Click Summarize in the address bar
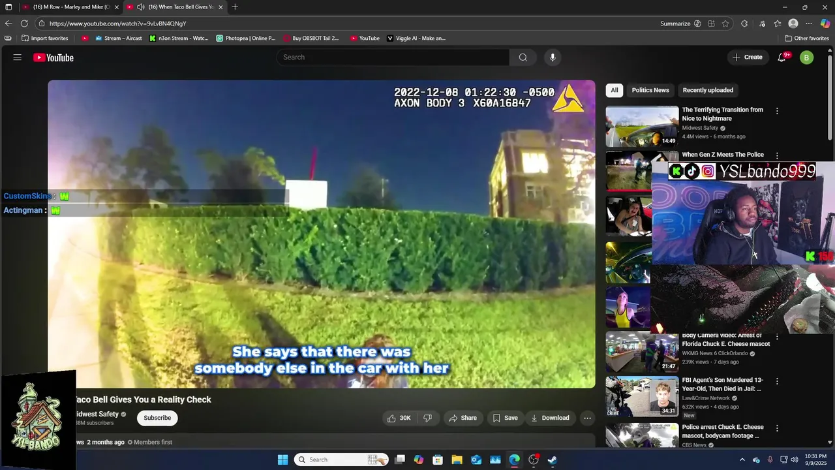Viewport: 835px width, 470px height. pyautogui.click(x=675, y=23)
